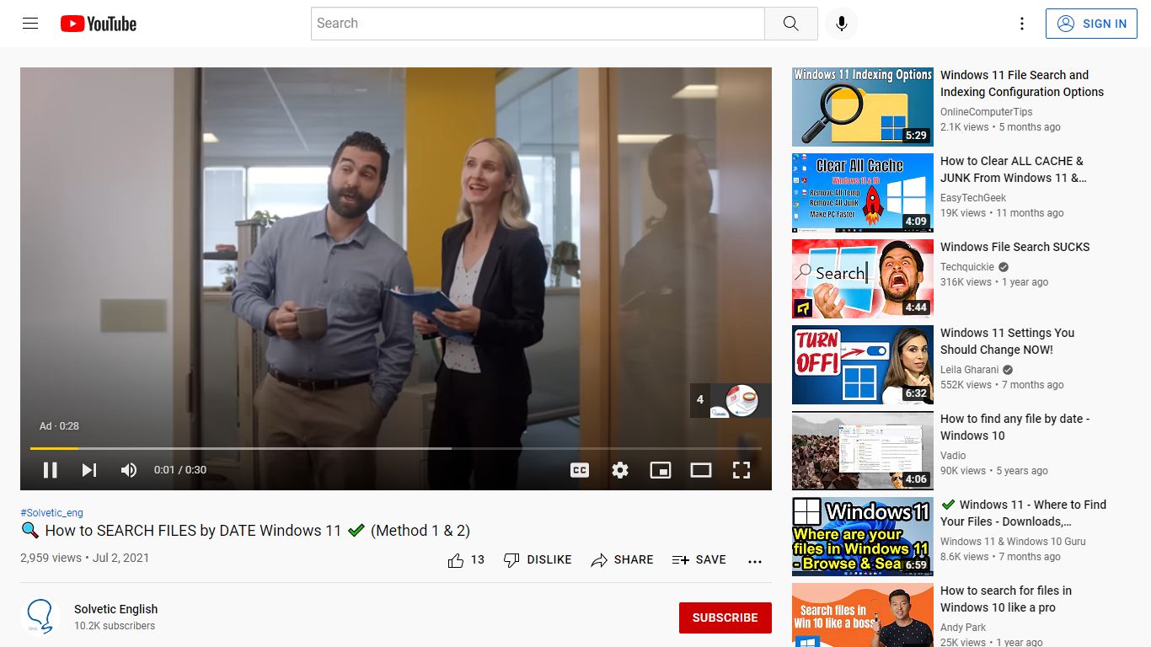Open 'How to find any file by date' title
This screenshot has height=647, width=1151.
1015,427
